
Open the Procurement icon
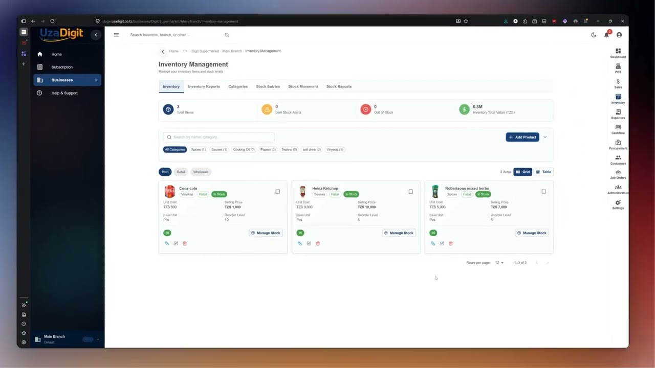coord(618,145)
